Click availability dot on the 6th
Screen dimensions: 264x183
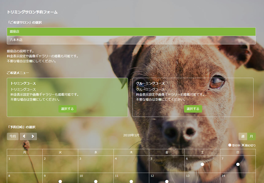tap(202, 164)
